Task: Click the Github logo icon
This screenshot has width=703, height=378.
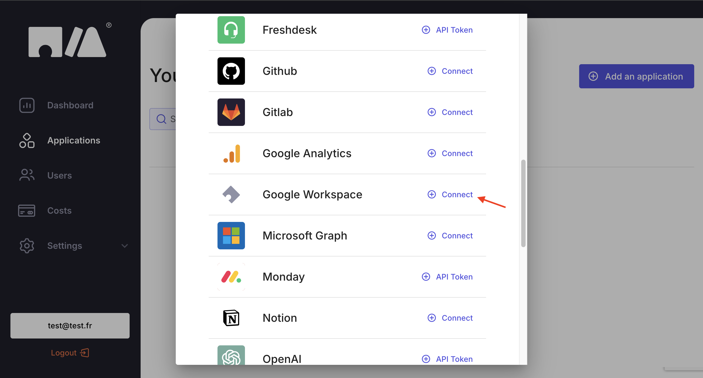Action: point(231,71)
